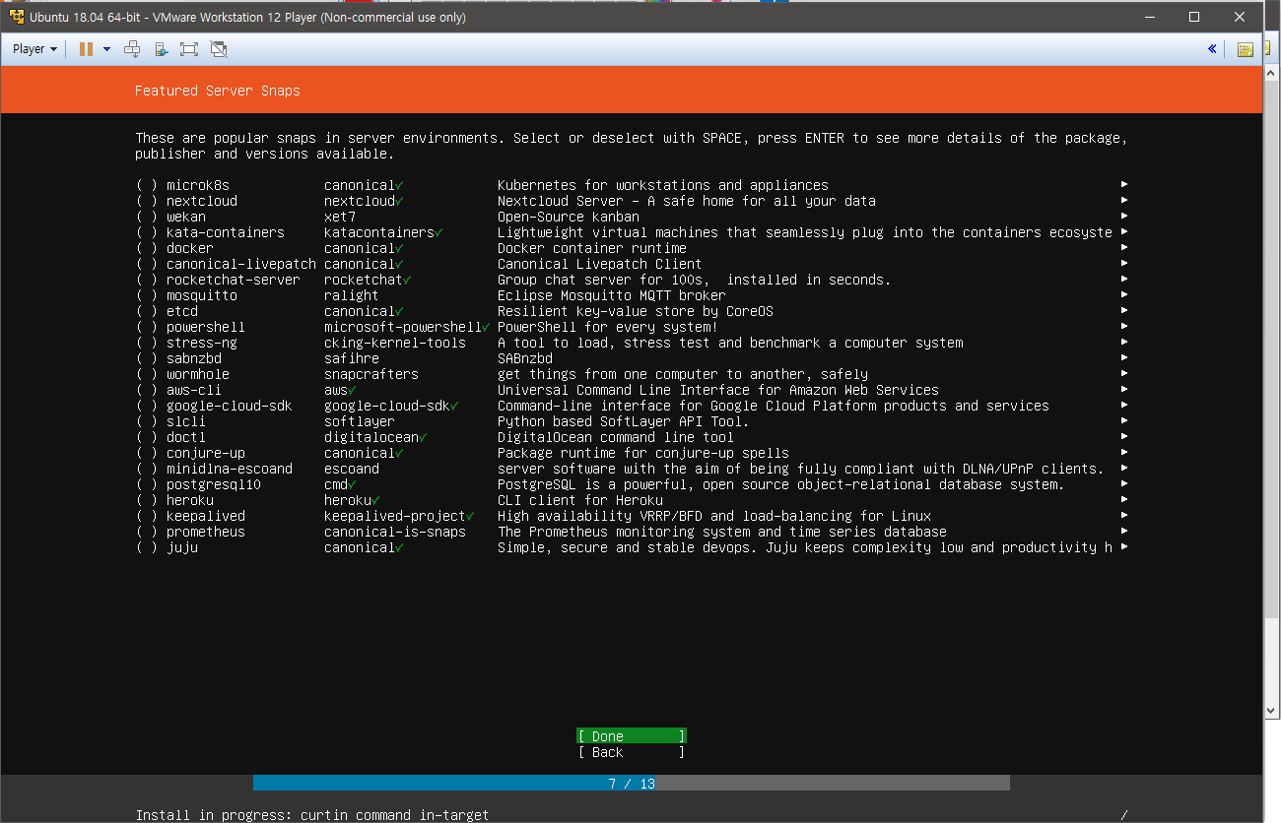
Task: Expand details arrow for kata-containers row
Action: [1124, 232]
